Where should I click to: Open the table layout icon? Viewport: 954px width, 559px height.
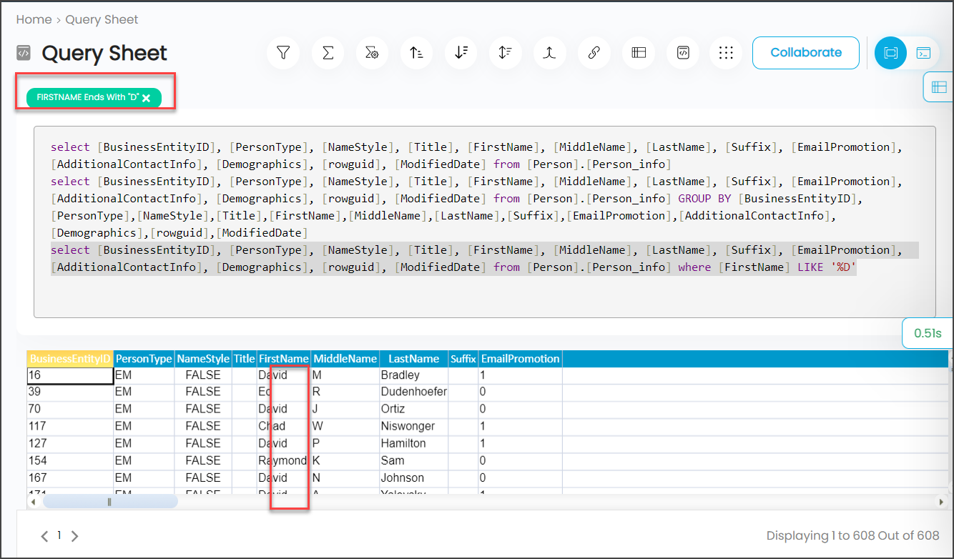(x=639, y=53)
